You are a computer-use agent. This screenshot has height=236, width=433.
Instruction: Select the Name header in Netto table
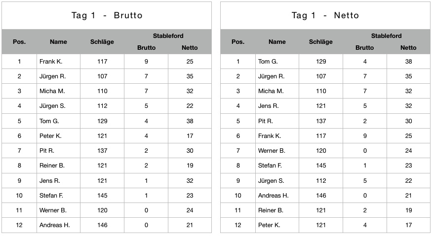(277, 41)
